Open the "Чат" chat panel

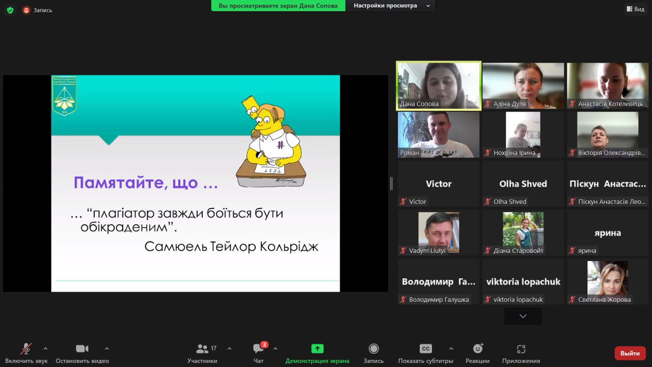click(x=259, y=353)
